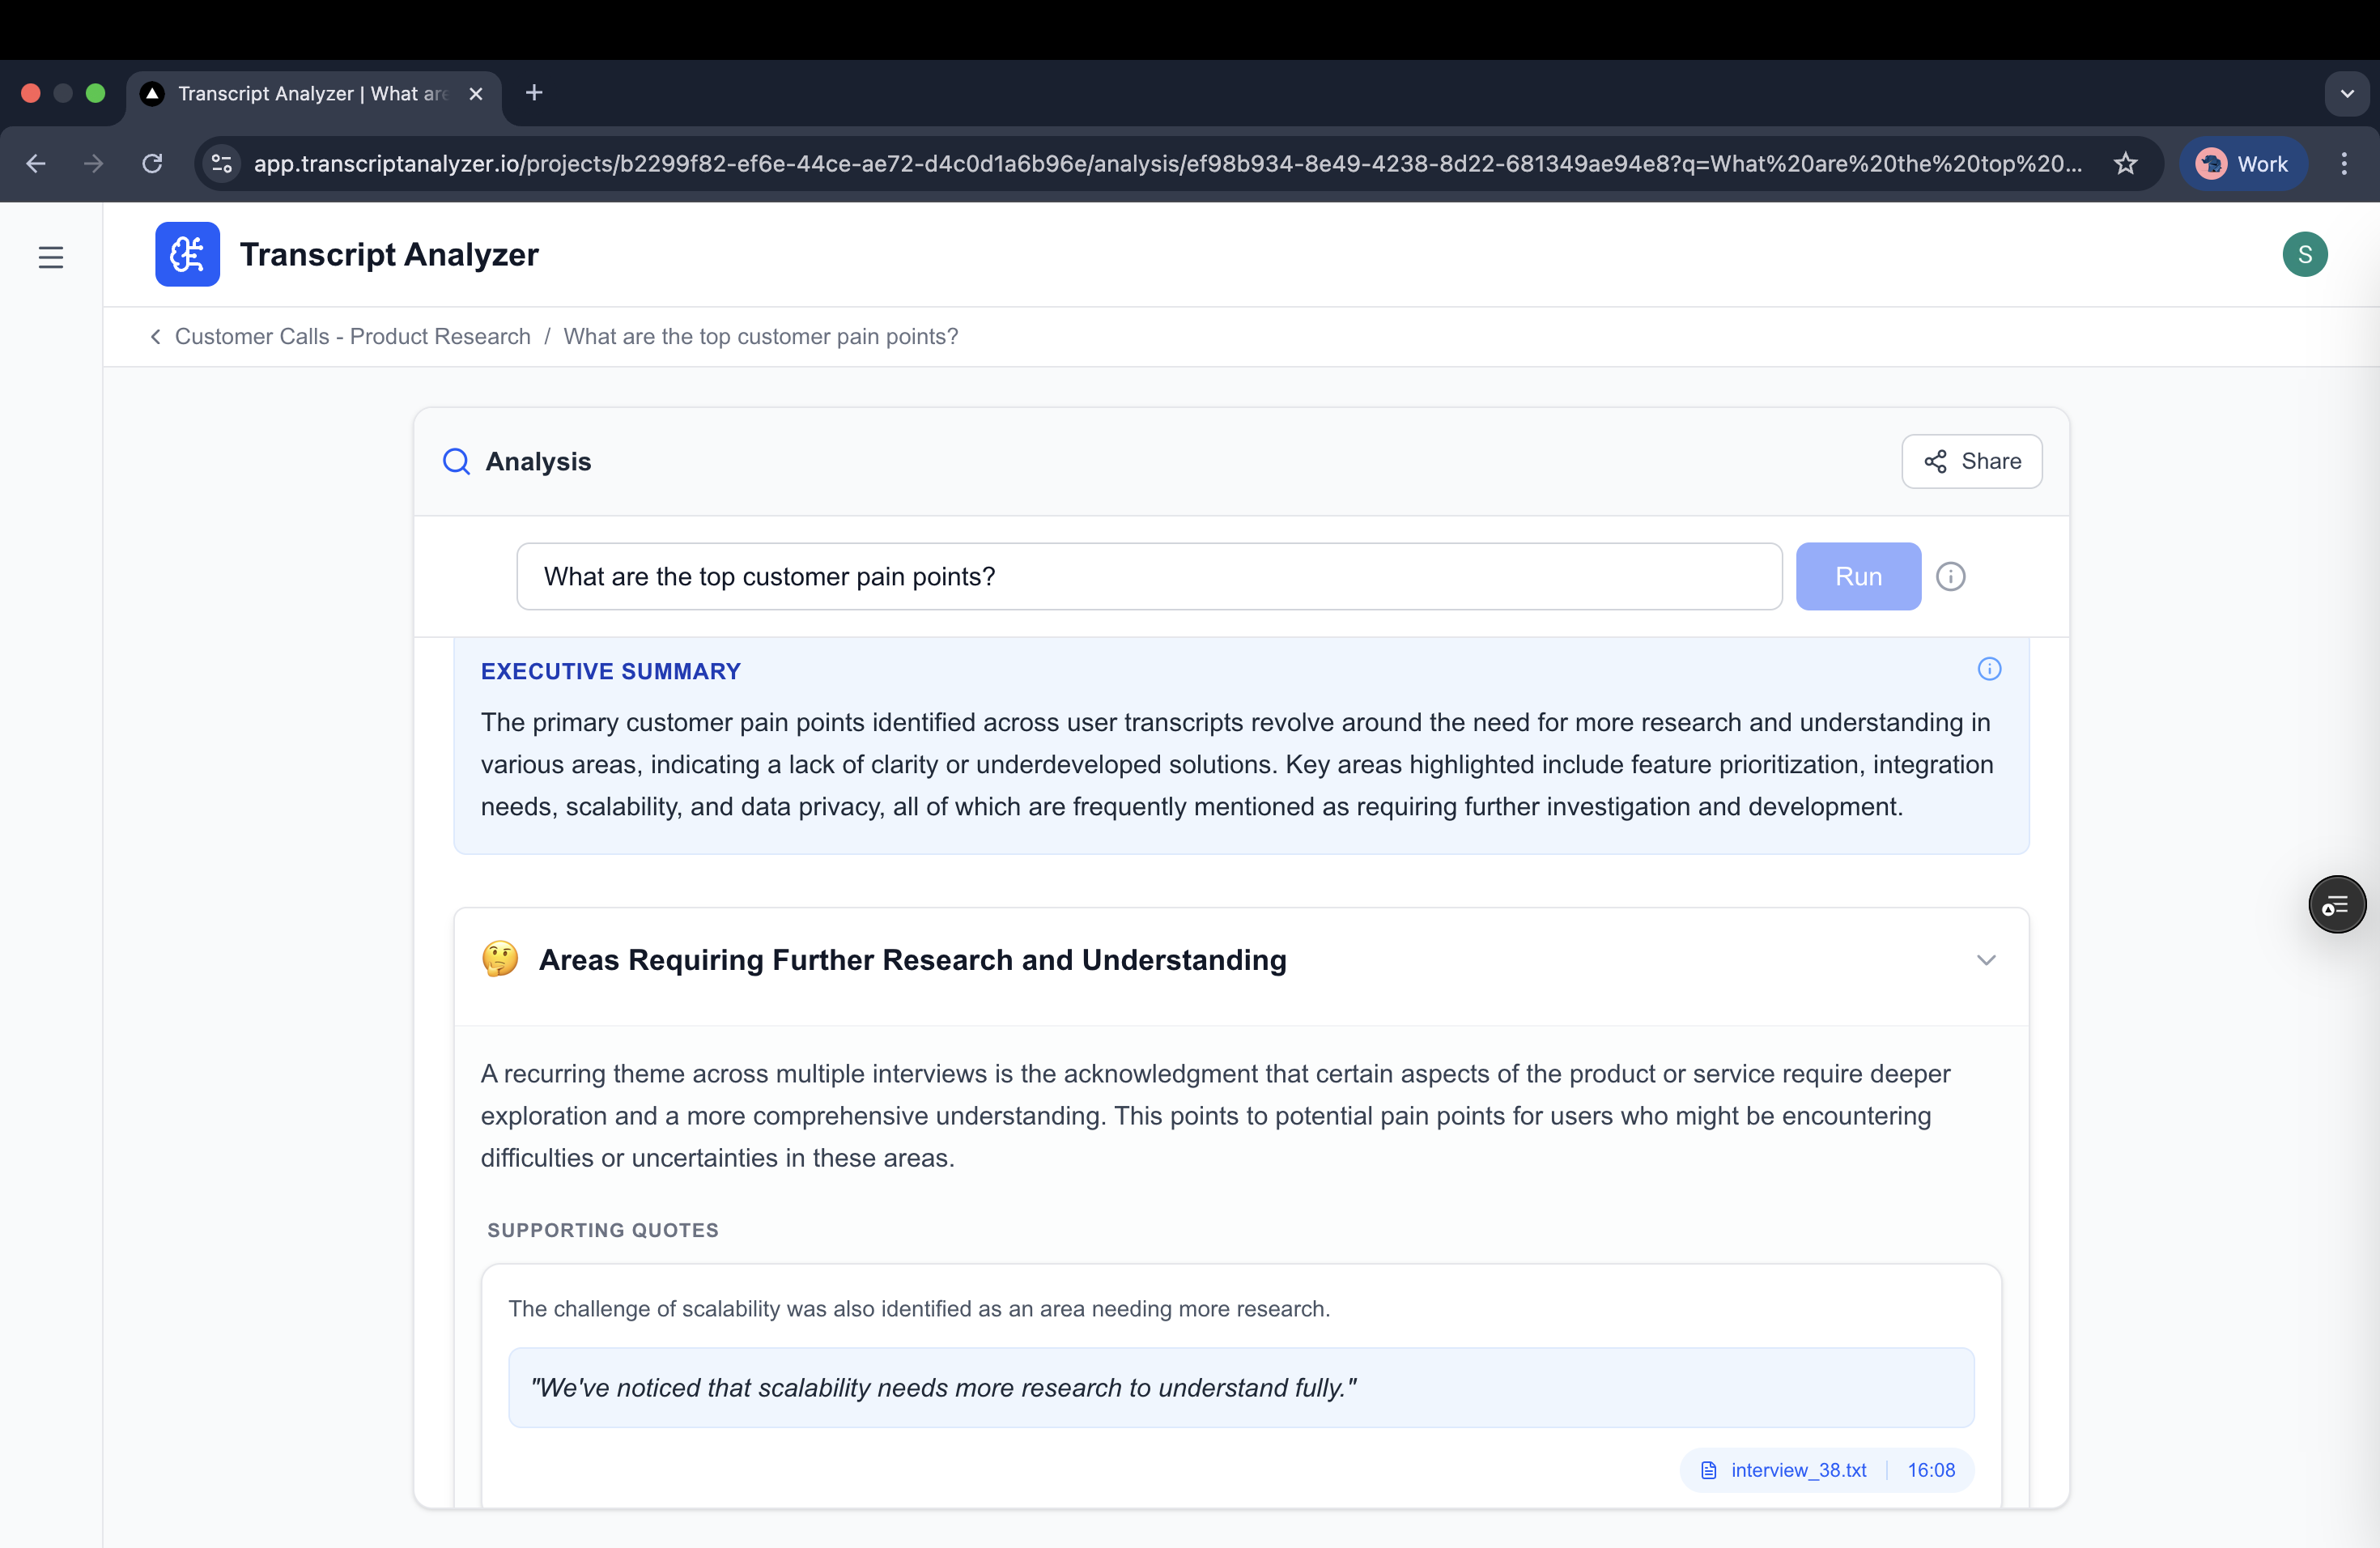Click the back chevron near the breadcrumb
The width and height of the screenshot is (2380, 1548).
155,337
